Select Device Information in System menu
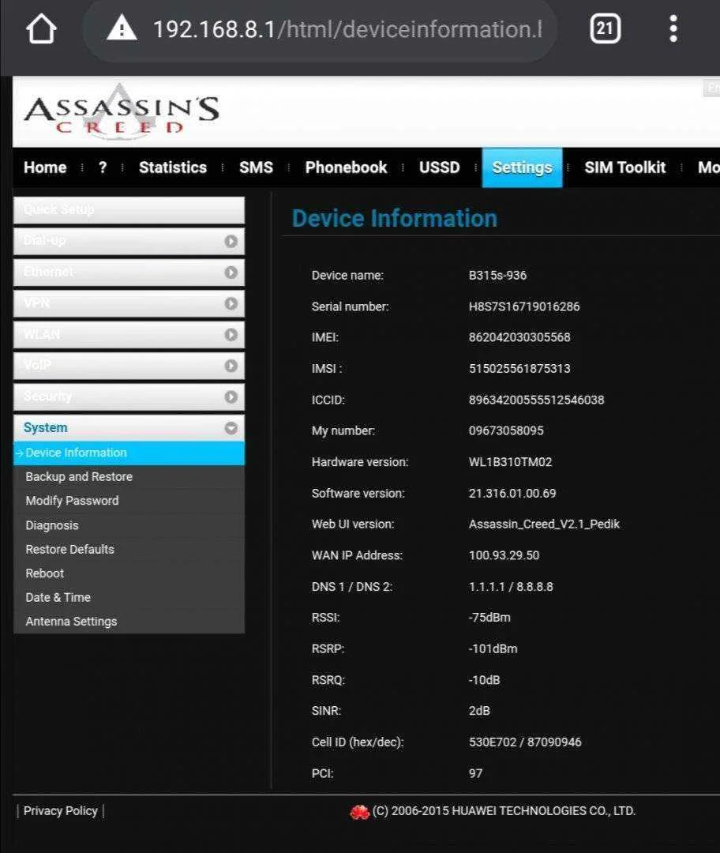The image size is (720, 853). 129,453
